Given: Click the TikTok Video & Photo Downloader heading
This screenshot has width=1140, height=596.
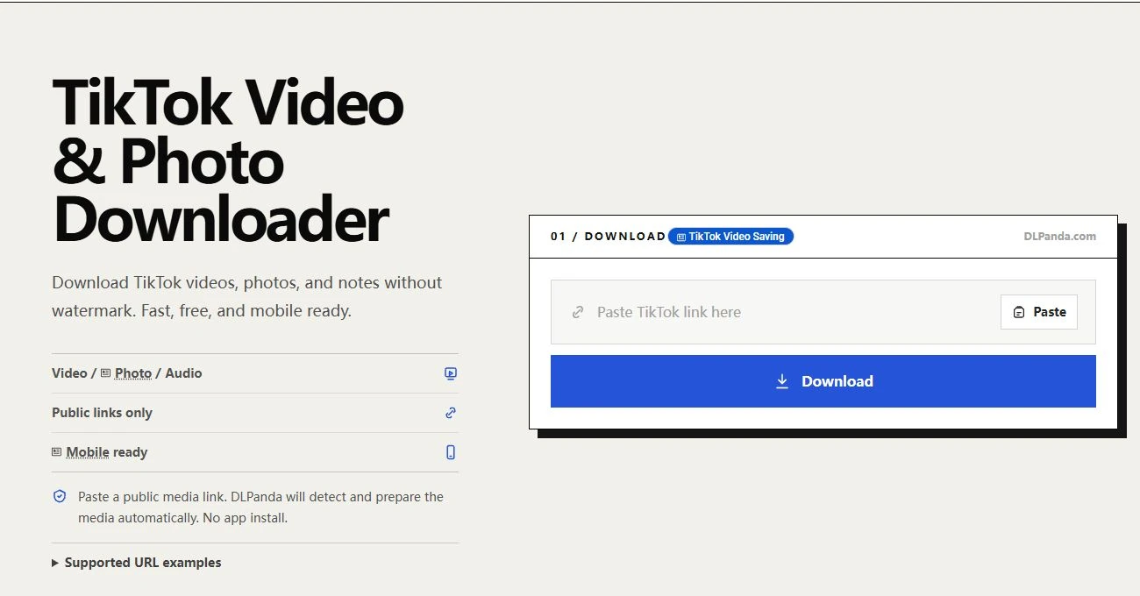Looking at the screenshot, I should point(228,160).
